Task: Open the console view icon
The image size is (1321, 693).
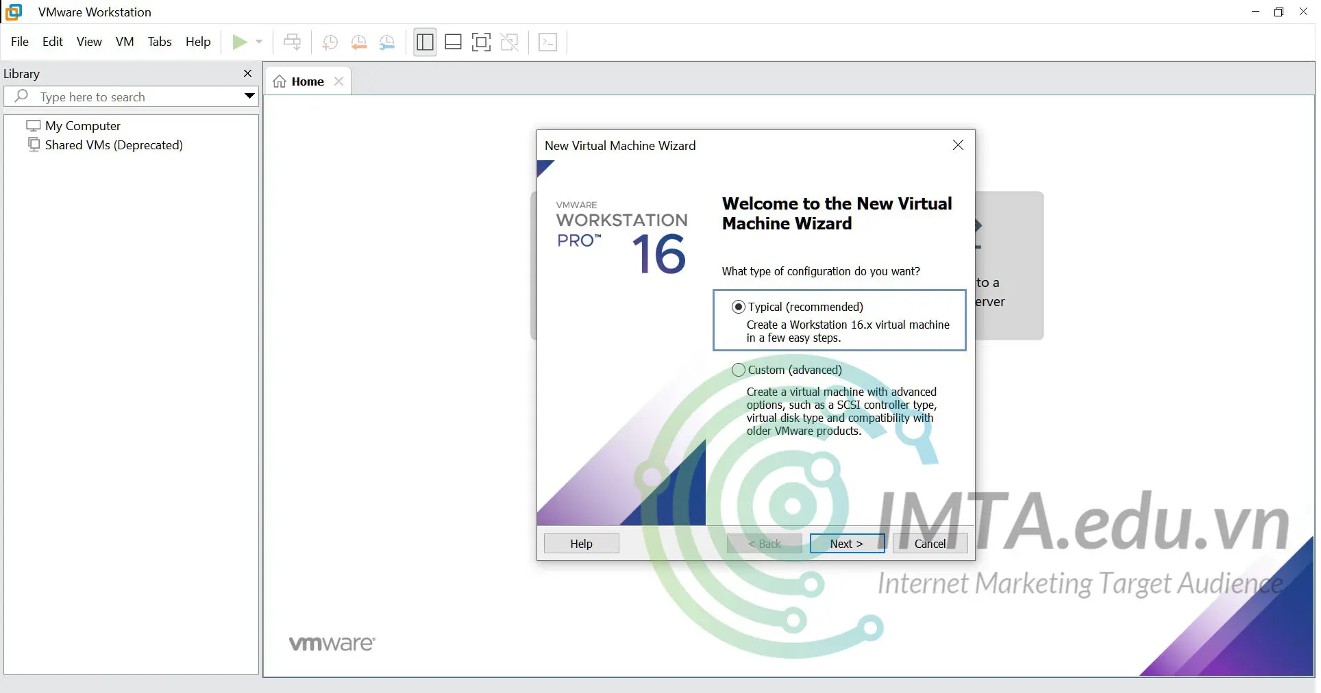Action: [547, 42]
